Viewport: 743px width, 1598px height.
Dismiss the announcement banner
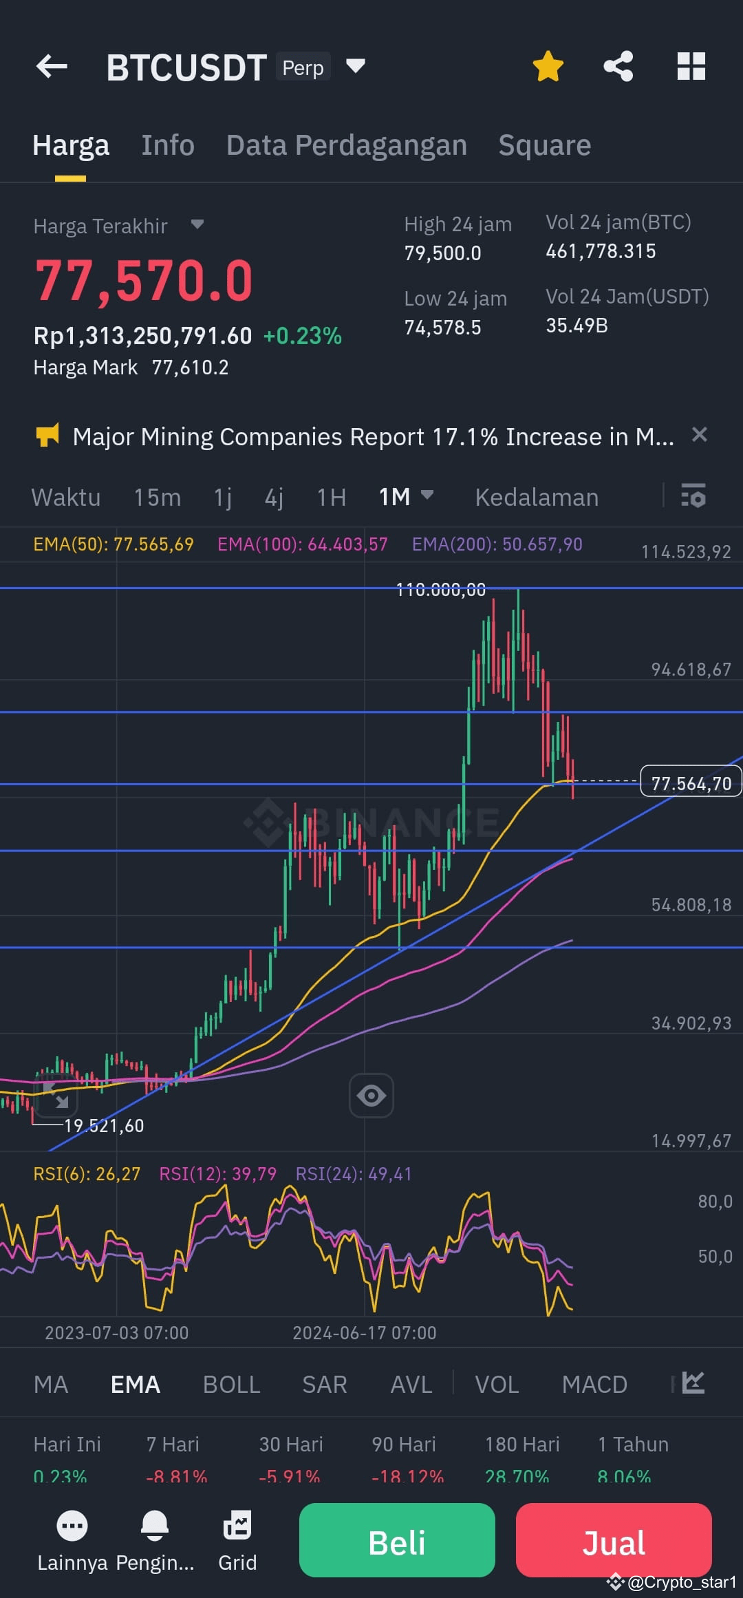[700, 434]
